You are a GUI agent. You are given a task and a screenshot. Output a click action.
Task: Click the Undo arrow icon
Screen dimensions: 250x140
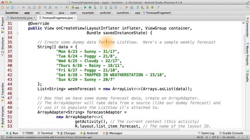[x=19, y=7]
